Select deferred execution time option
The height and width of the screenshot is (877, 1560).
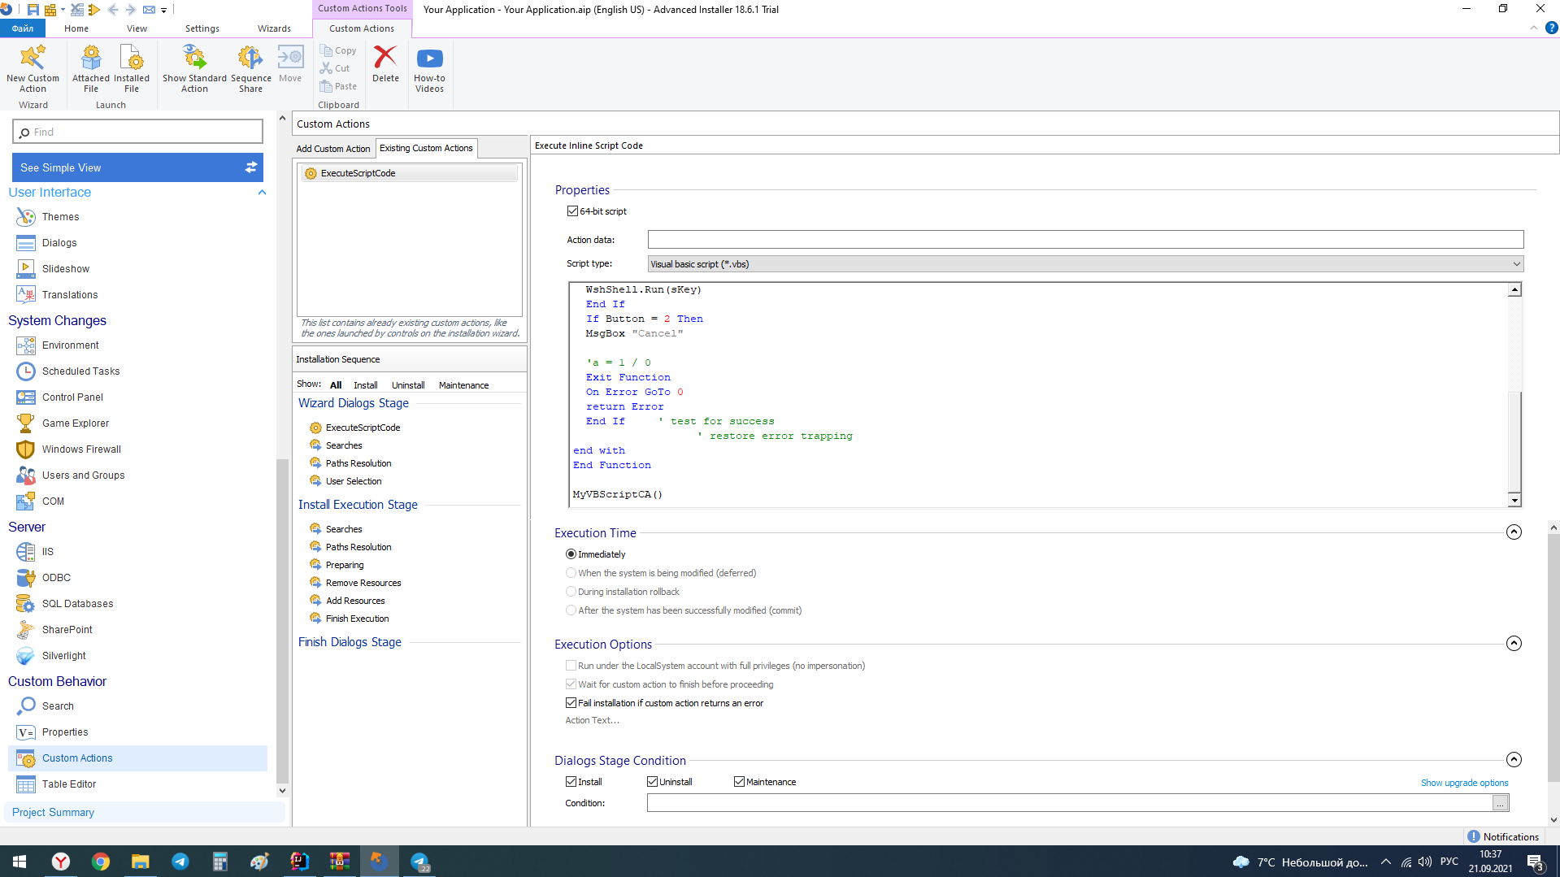(x=571, y=573)
